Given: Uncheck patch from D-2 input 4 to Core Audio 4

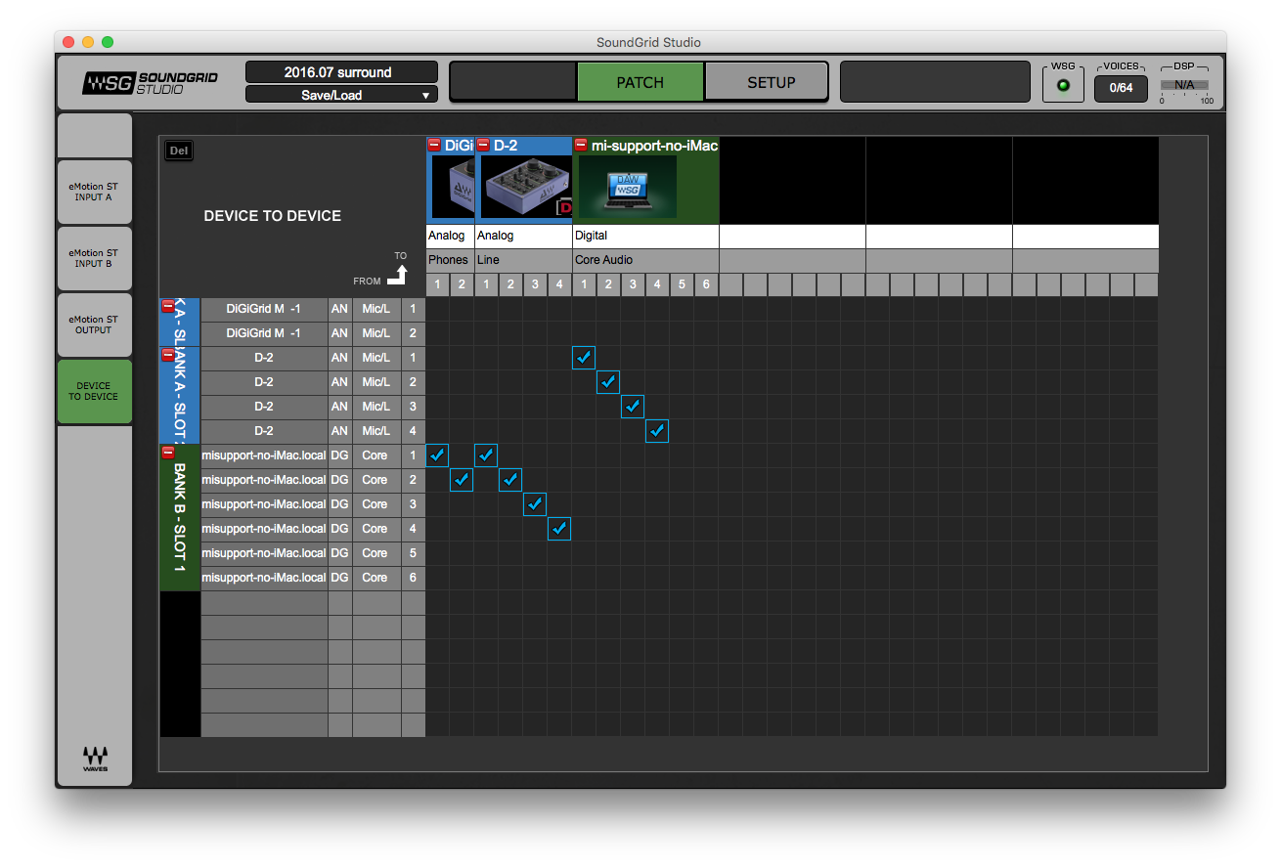Looking at the screenshot, I should [657, 431].
